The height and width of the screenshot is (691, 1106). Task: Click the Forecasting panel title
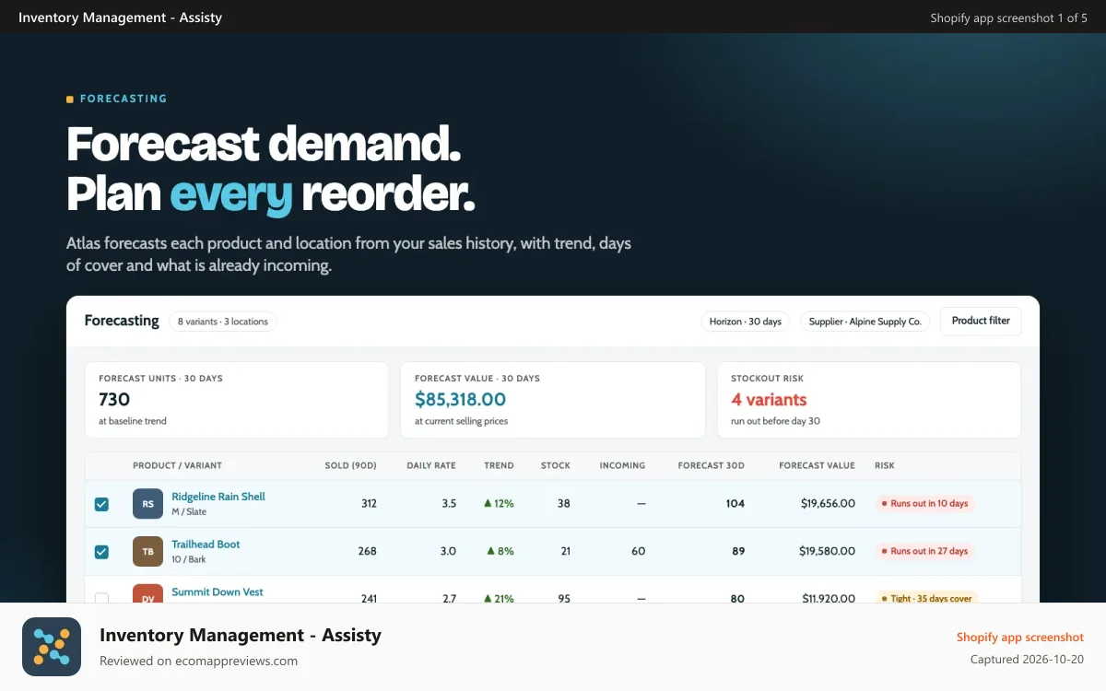coord(122,321)
